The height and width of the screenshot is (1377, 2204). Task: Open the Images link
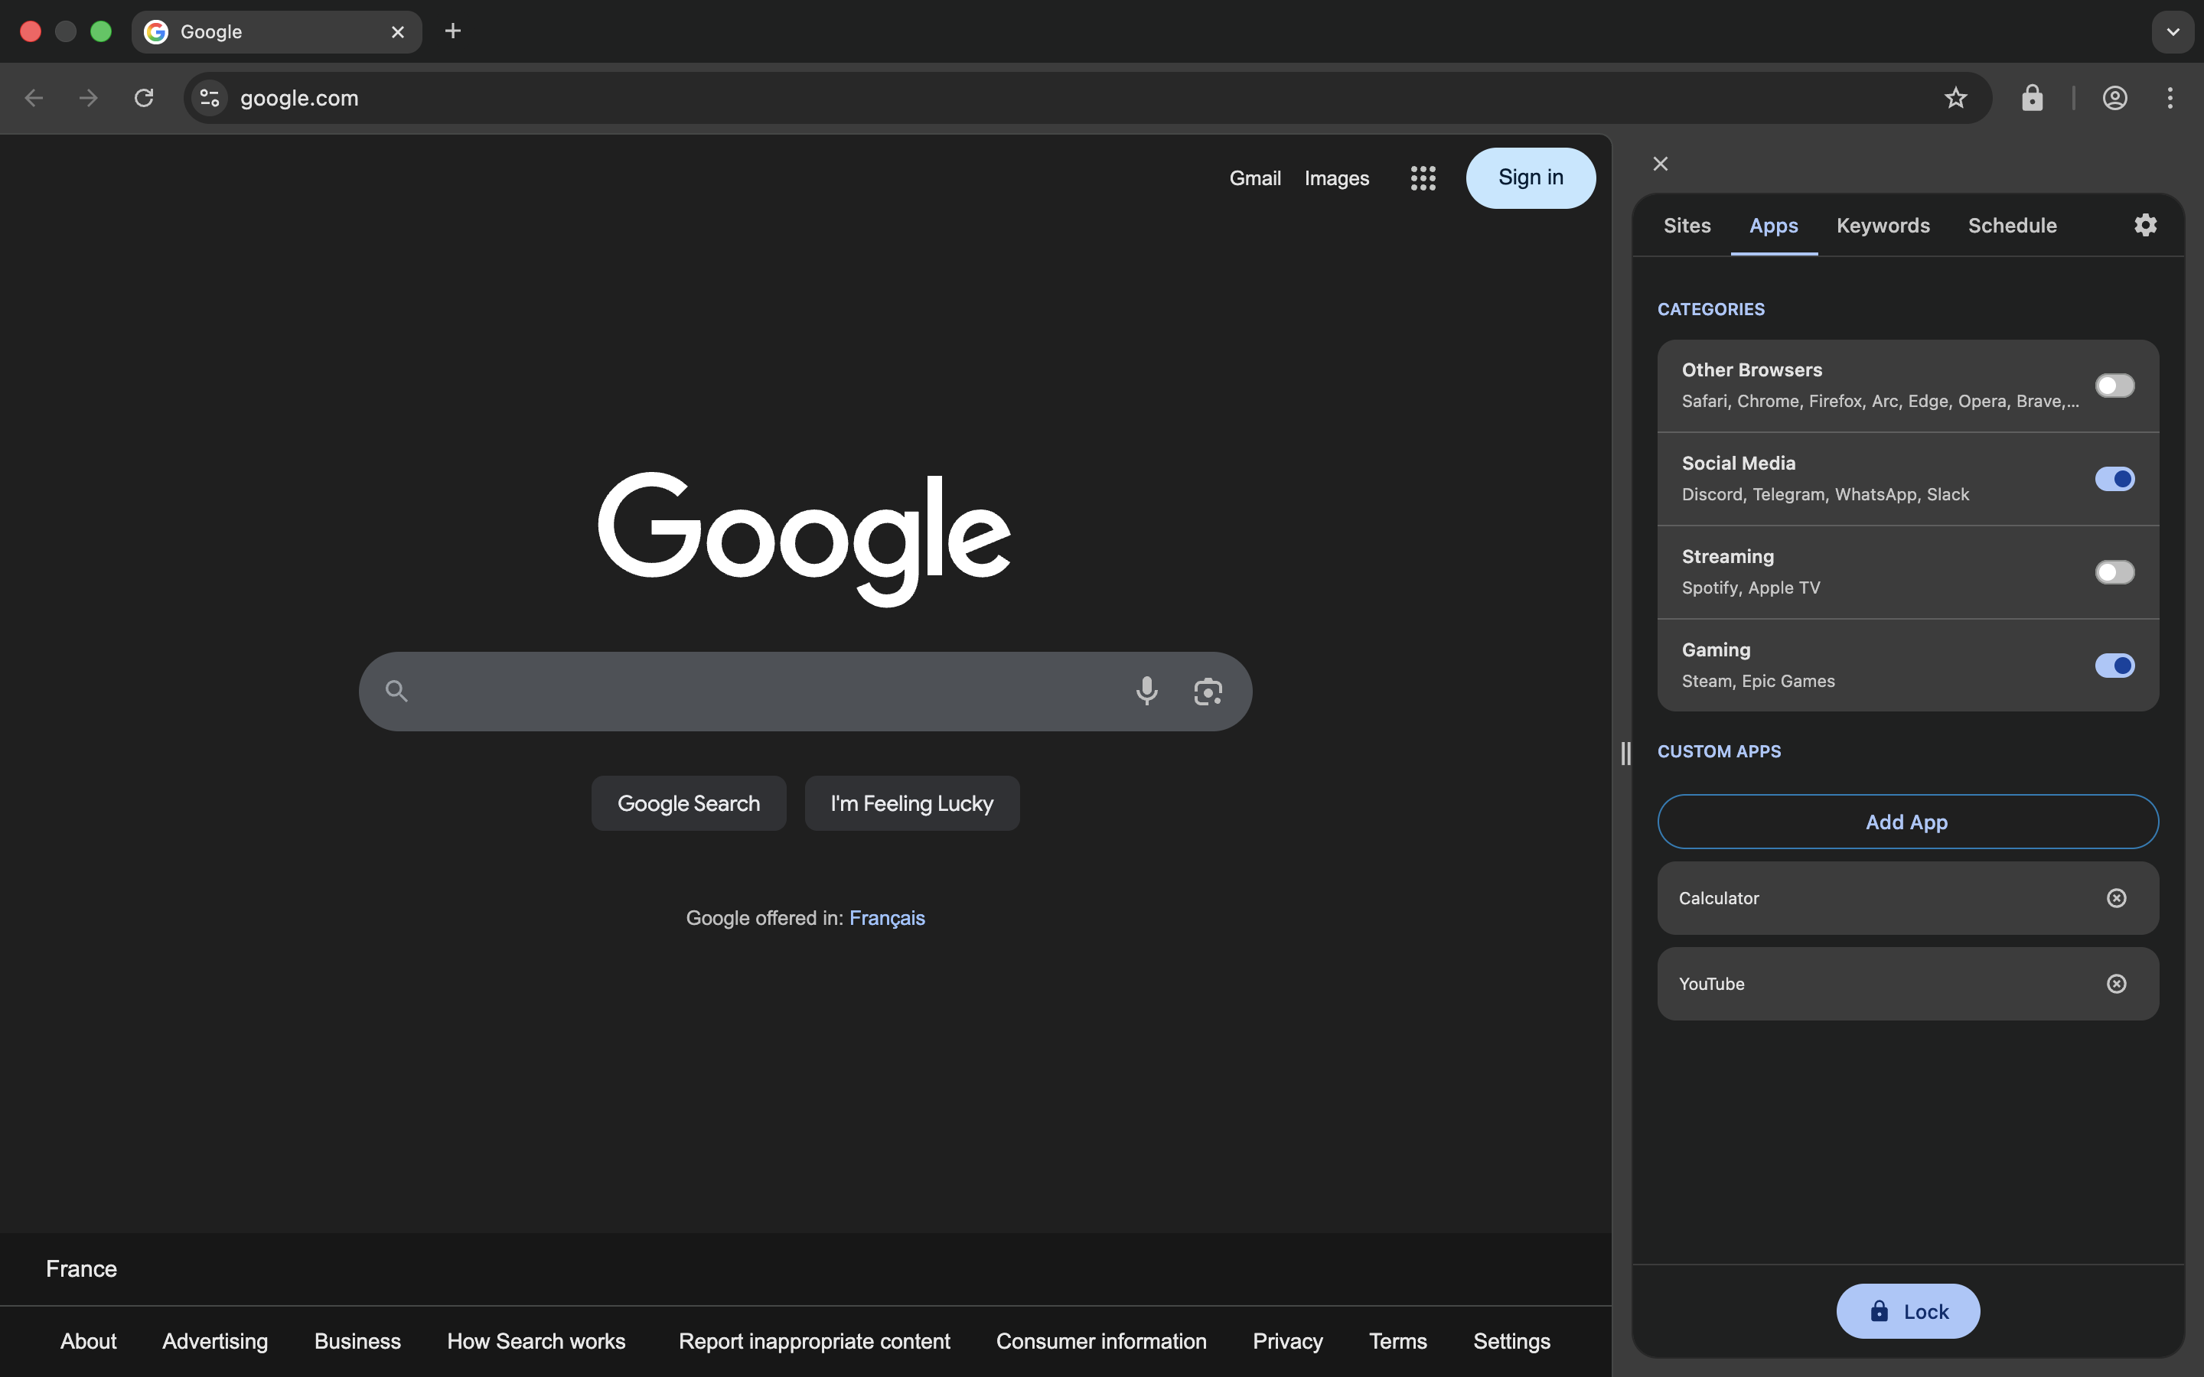coord(1336,178)
